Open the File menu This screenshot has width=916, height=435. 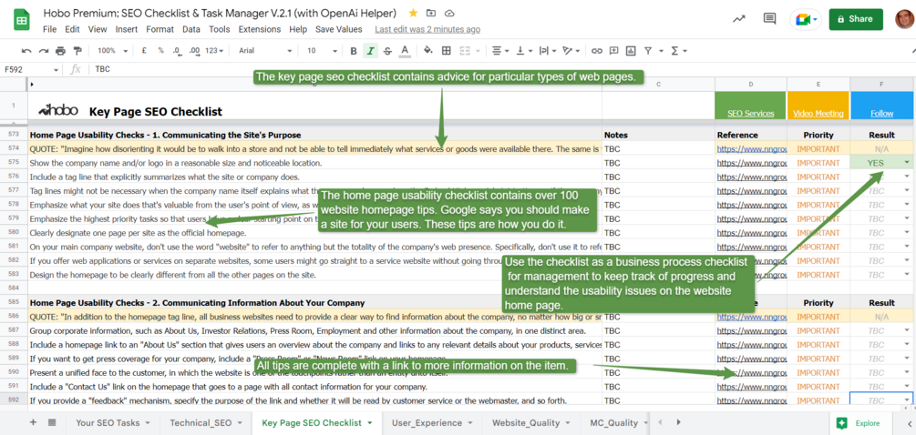(49, 29)
